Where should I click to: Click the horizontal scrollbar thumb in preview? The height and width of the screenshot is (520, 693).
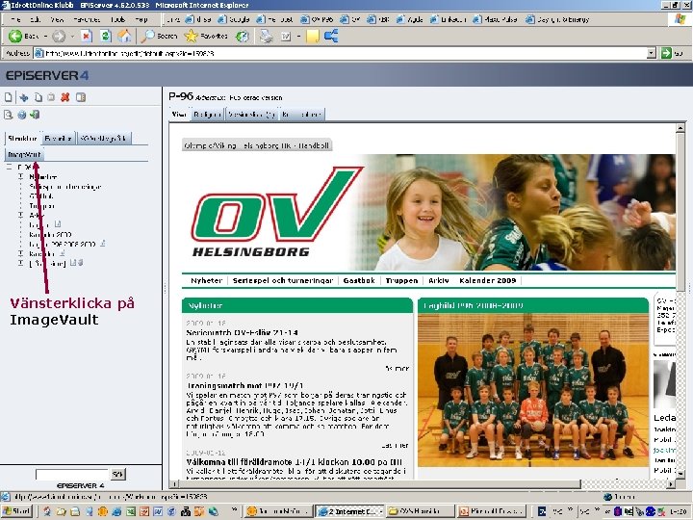click(x=380, y=484)
